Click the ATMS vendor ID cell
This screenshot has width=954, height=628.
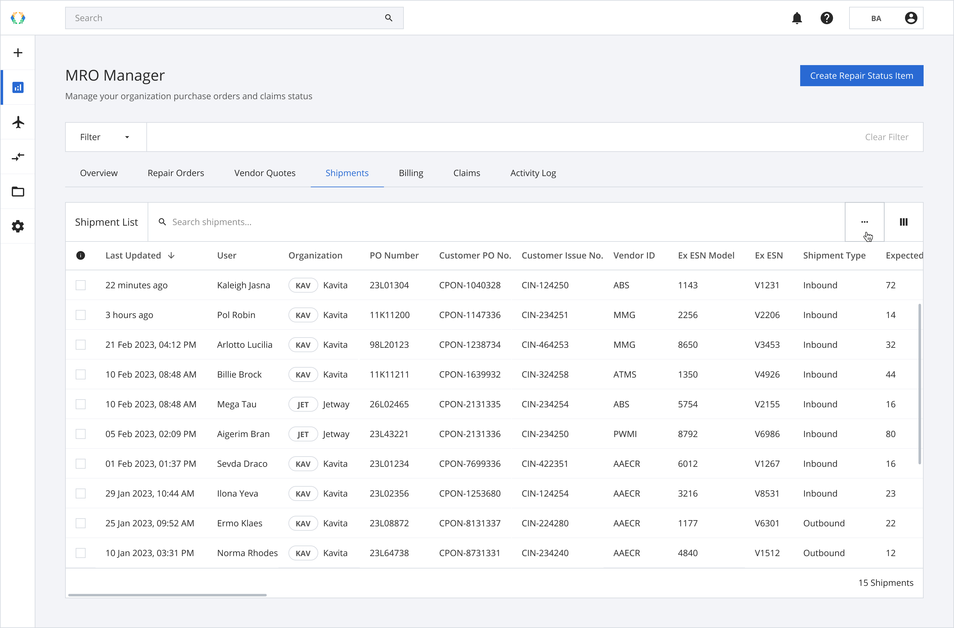tap(625, 374)
